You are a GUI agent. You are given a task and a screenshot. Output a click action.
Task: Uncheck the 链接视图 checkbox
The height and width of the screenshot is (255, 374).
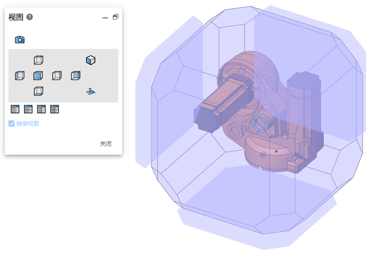(12, 124)
